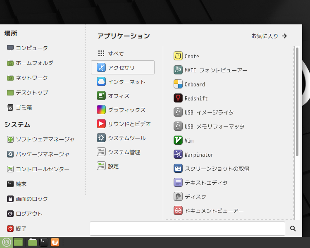The width and height of the screenshot is (310, 248).
Task: Click the application search input field
Action: [x=187, y=229]
